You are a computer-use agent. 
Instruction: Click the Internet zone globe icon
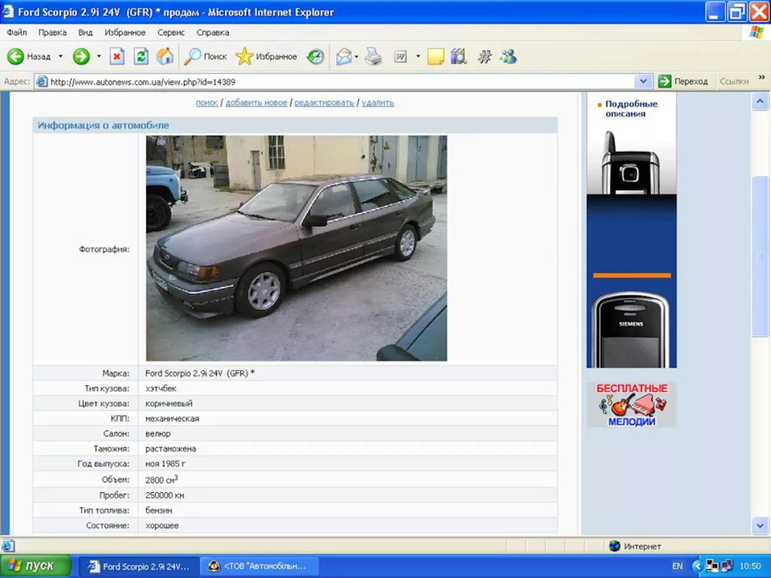614,546
